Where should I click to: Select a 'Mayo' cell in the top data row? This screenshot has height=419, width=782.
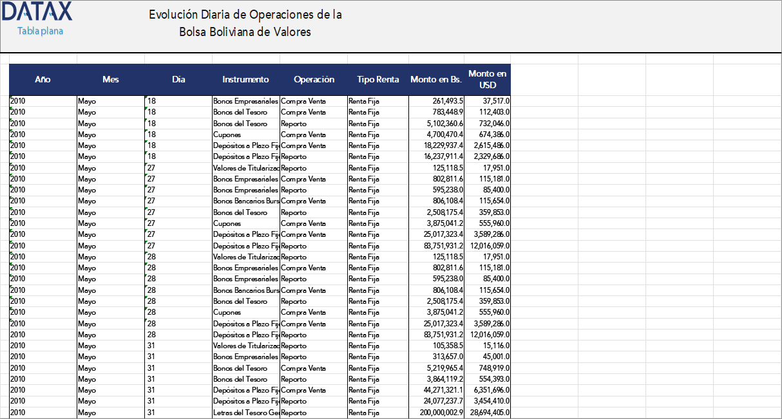tap(87, 100)
